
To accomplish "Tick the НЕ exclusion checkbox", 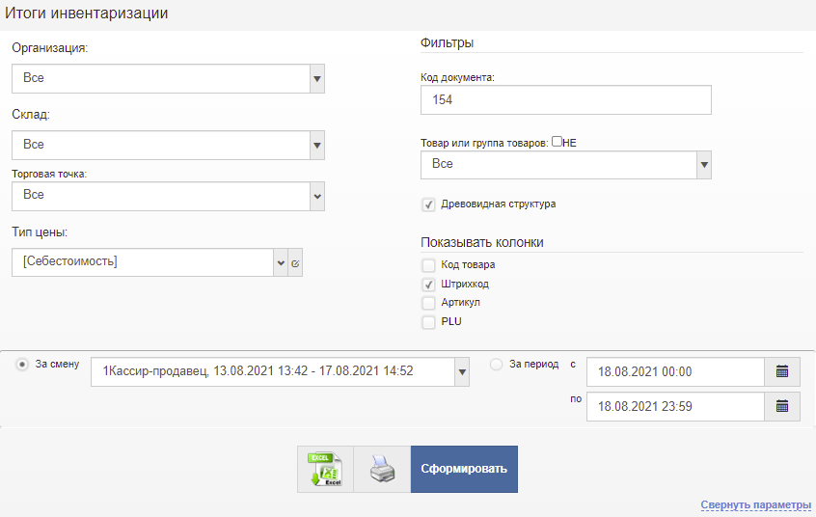I will [x=558, y=142].
